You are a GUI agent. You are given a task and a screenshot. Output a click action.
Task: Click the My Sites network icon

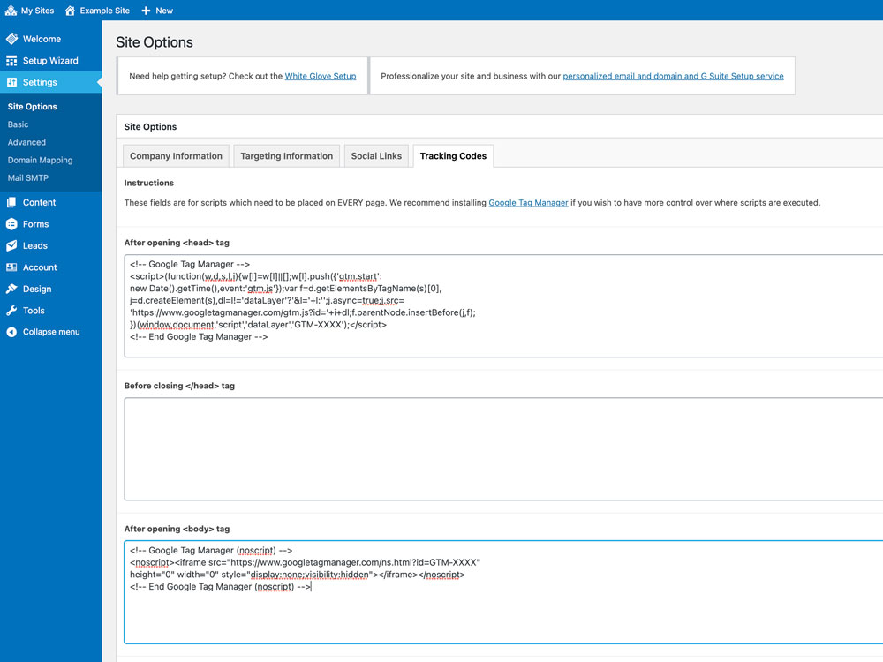tap(11, 10)
